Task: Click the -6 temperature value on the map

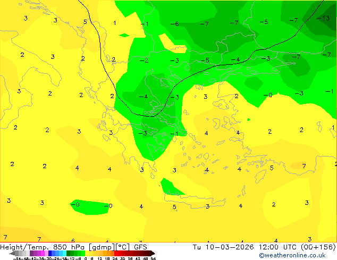Action: pos(174,24)
